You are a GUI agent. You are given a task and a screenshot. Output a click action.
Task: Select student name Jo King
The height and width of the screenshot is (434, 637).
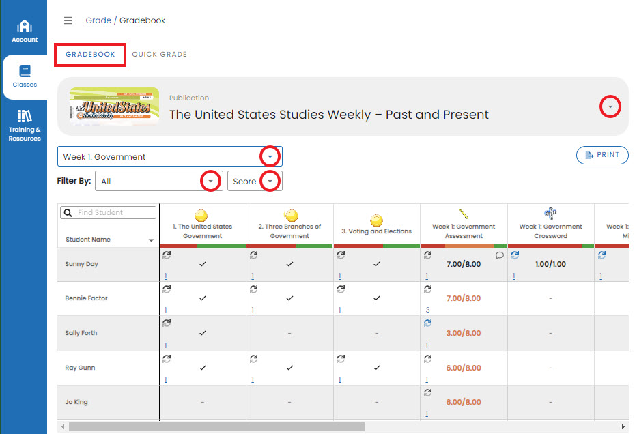pyautogui.click(x=76, y=402)
